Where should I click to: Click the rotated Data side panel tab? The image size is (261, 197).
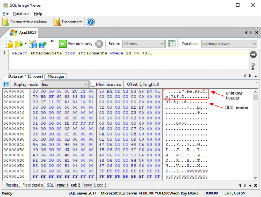point(253,66)
